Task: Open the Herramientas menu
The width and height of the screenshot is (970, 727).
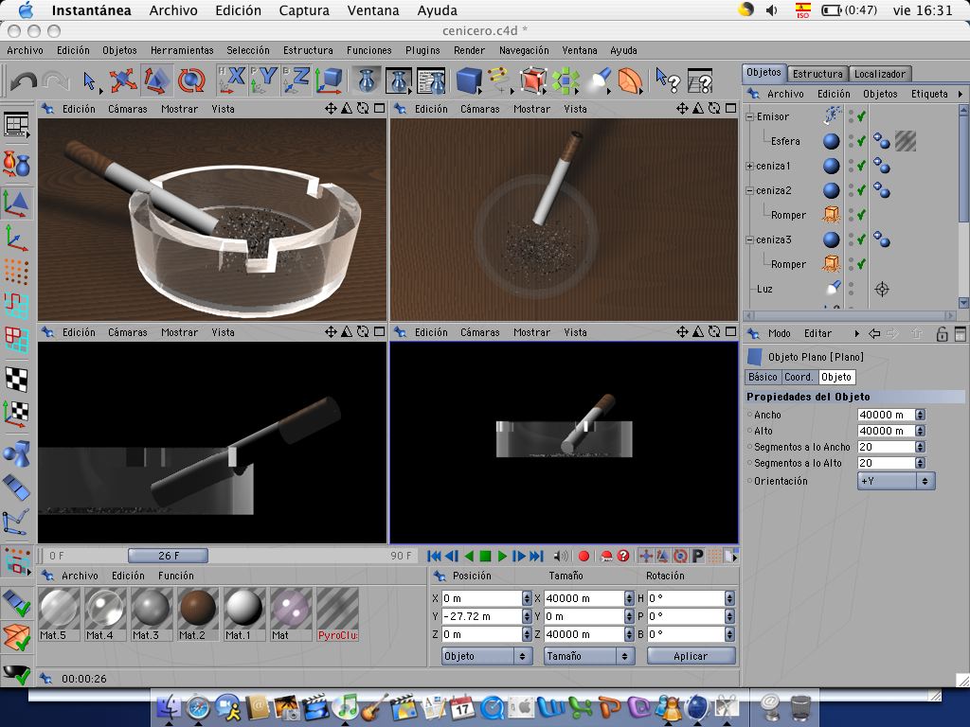Action: point(182,50)
